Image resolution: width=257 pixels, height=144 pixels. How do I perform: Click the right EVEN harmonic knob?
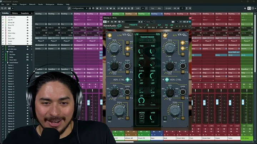(153, 76)
